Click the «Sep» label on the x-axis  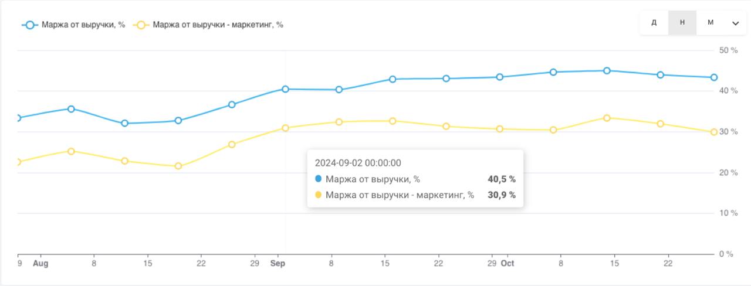click(x=278, y=264)
